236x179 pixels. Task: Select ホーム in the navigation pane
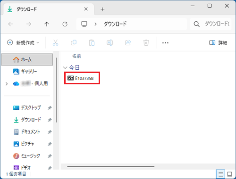[x=27, y=59]
